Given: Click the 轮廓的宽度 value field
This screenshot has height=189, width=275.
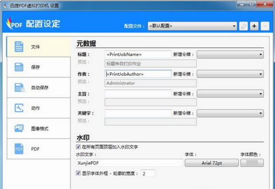Looking at the screenshot, I should coord(148,174).
